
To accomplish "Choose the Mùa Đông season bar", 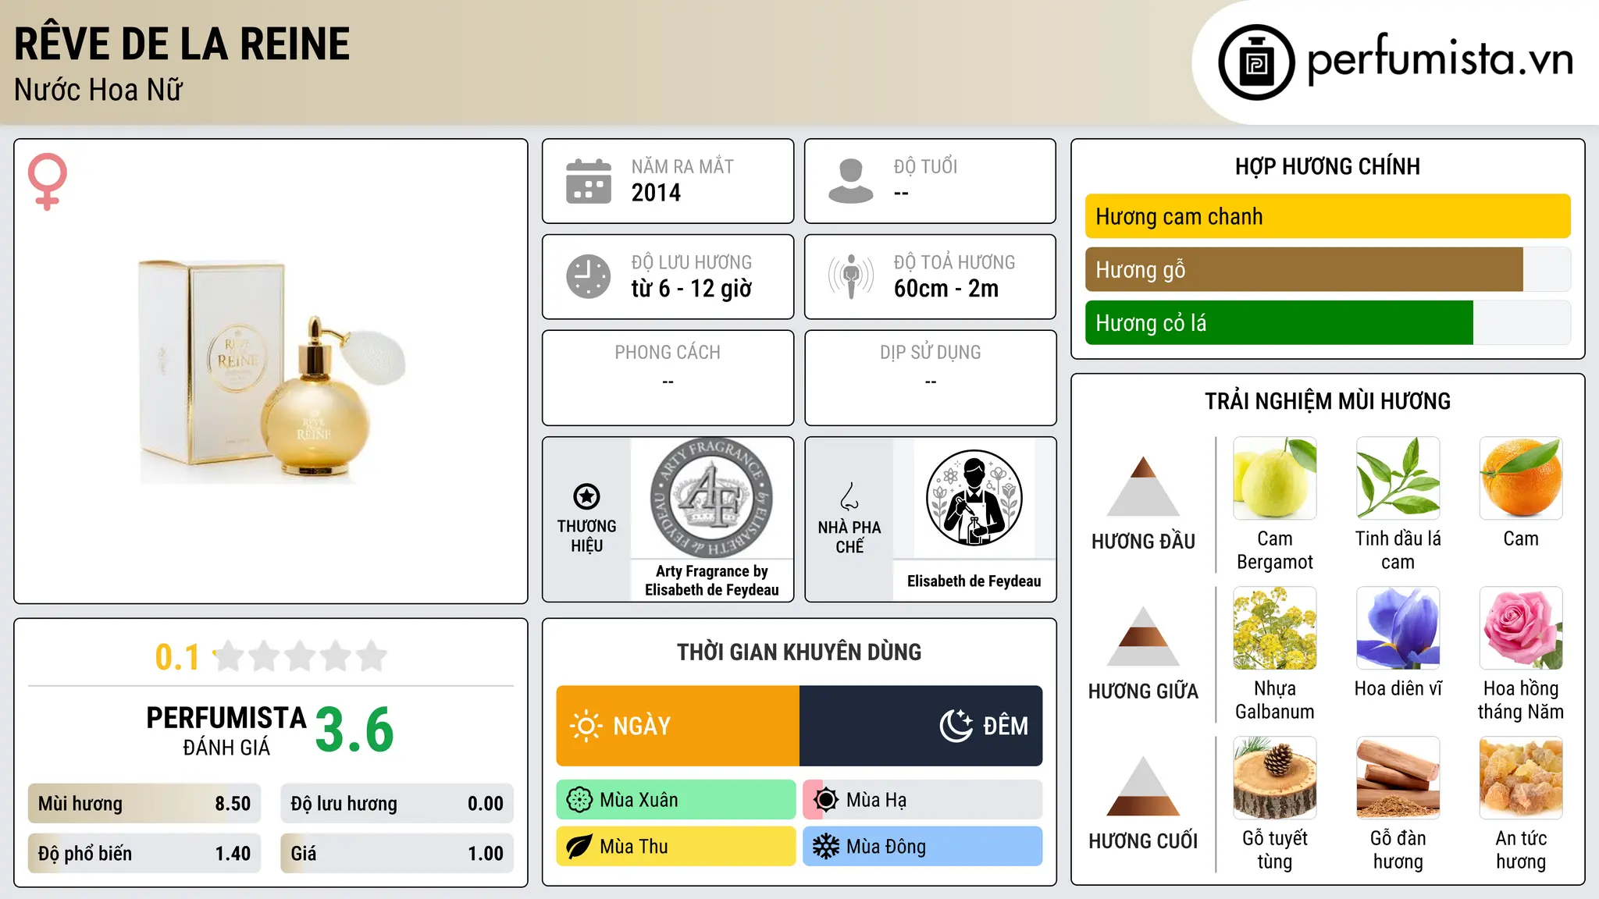I will (x=923, y=847).
